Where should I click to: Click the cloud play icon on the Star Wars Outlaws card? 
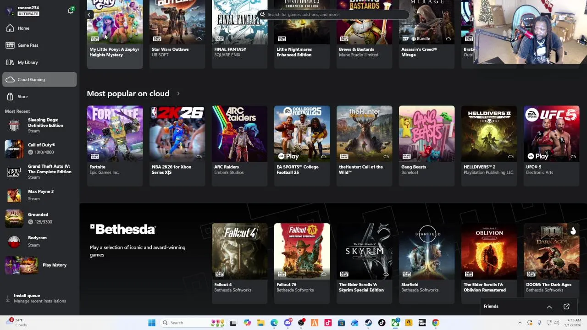pos(199,39)
